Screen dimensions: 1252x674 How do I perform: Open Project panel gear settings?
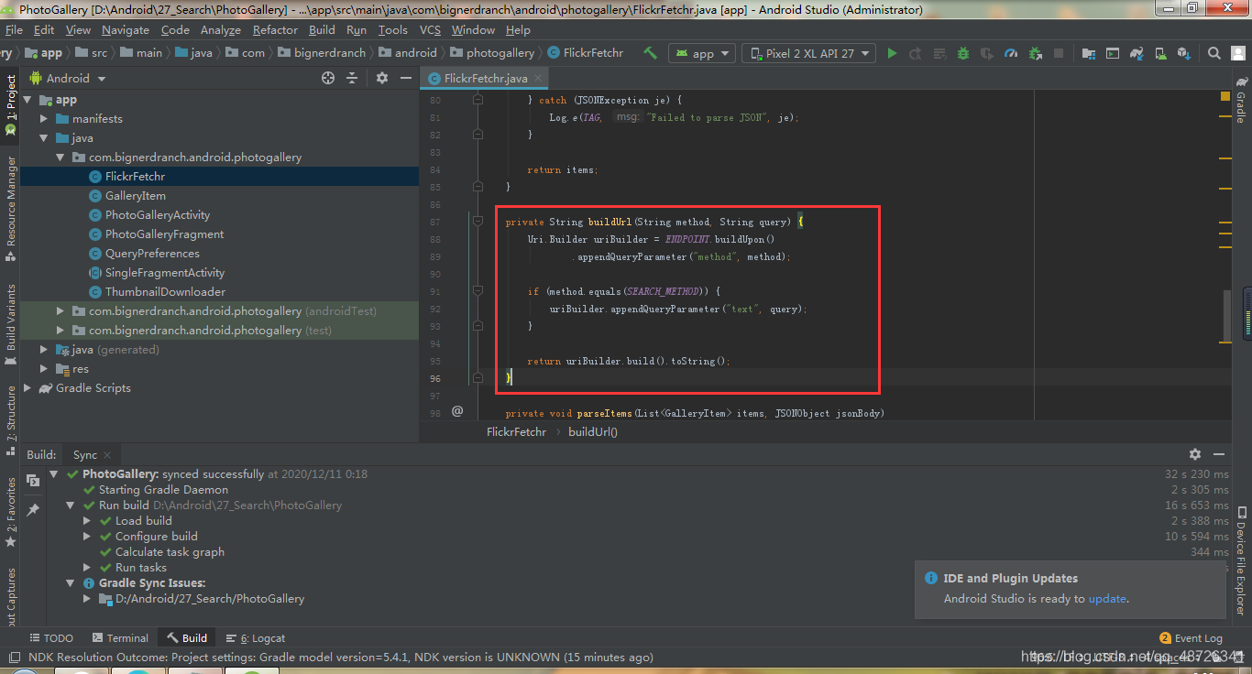point(382,78)
